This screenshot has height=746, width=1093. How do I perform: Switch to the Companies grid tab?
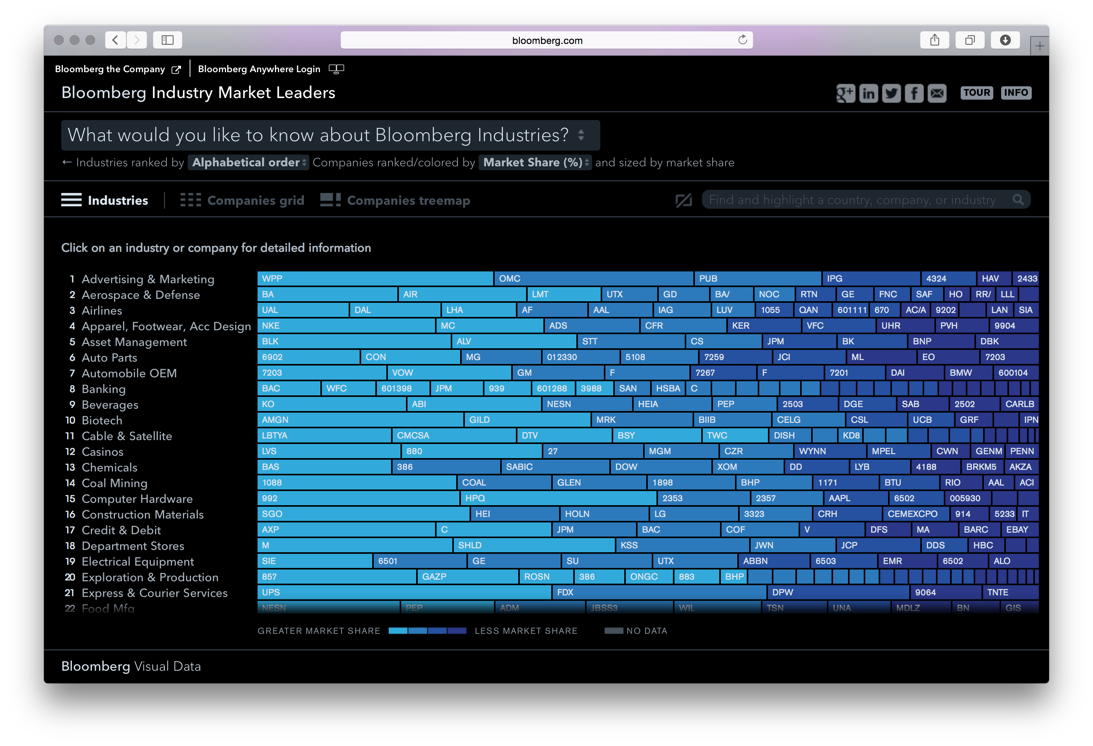255,200
